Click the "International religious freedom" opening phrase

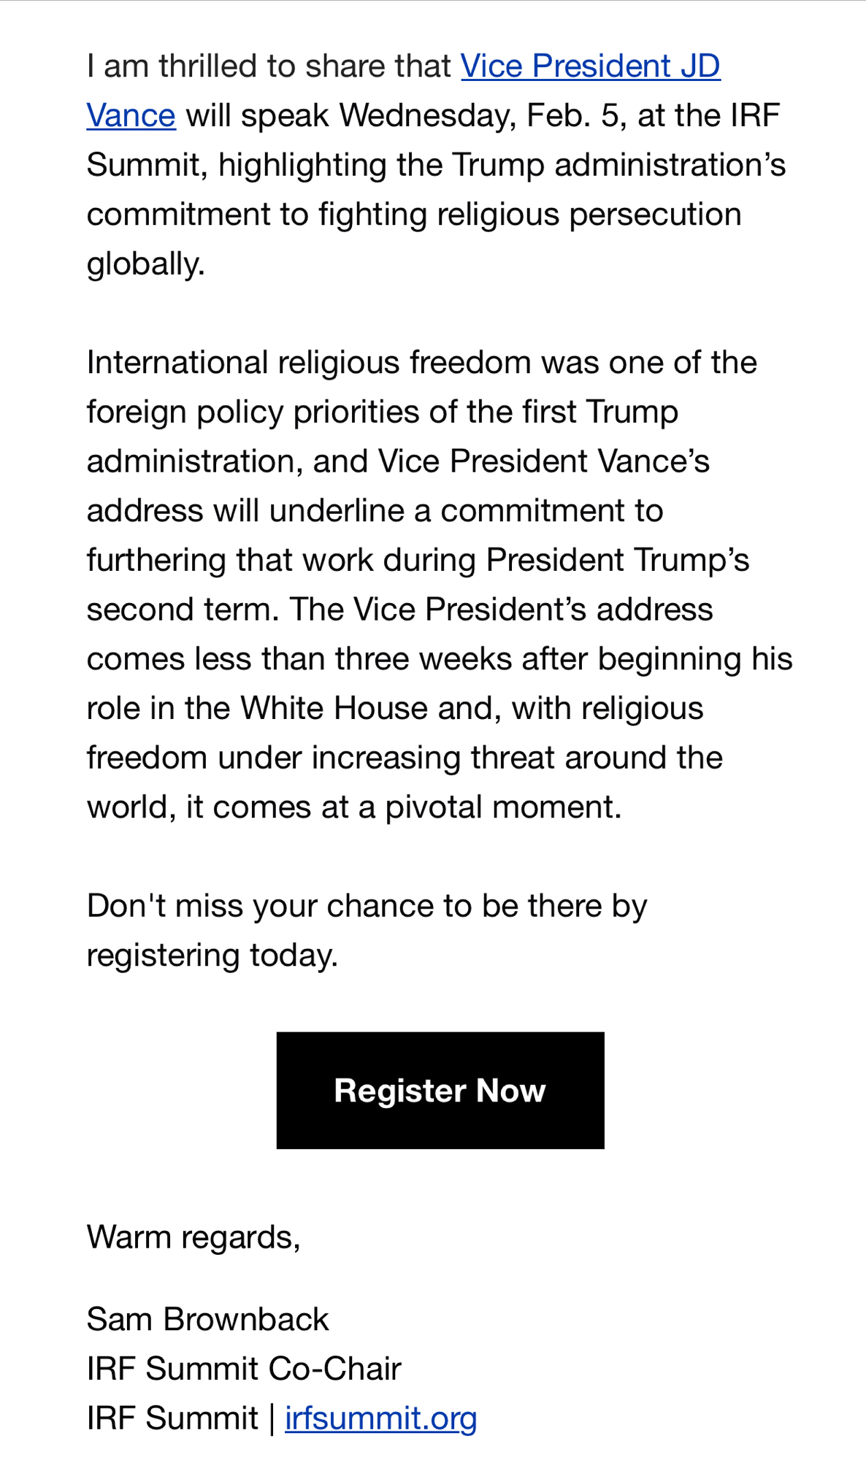coord(247,363)
